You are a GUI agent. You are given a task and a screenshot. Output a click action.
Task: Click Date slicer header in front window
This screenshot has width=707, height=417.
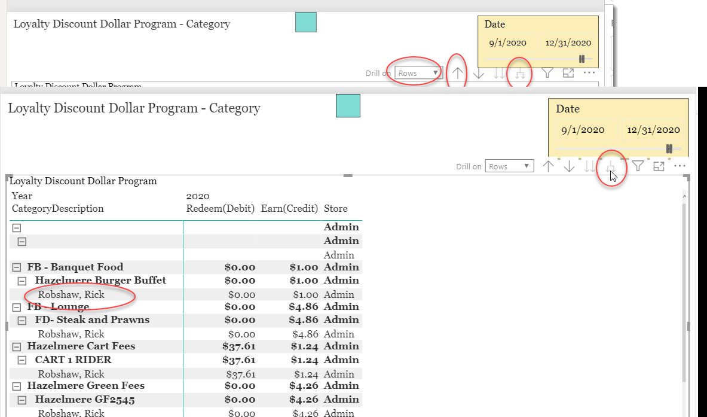pos(568,109)
